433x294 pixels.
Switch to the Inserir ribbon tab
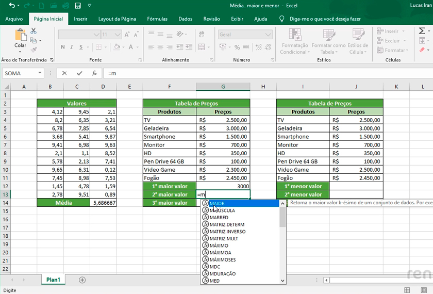[80, 19]
